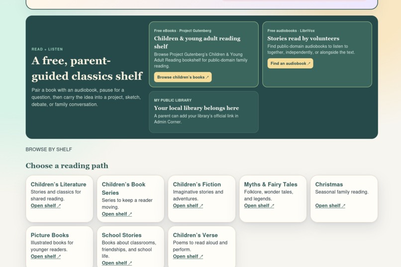Click 'Children & young adult reading shelf' heading
Screen dimensions: 401x267
click(x=197, y=42)
